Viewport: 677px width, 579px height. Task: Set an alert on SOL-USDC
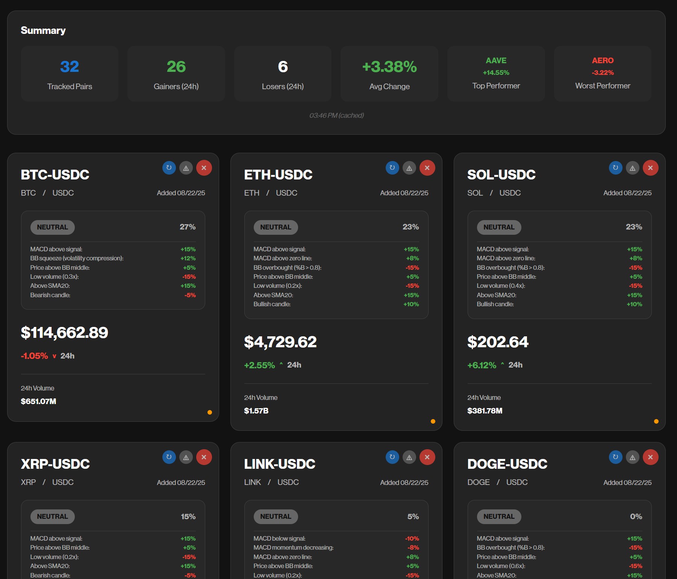coord(633,168)
